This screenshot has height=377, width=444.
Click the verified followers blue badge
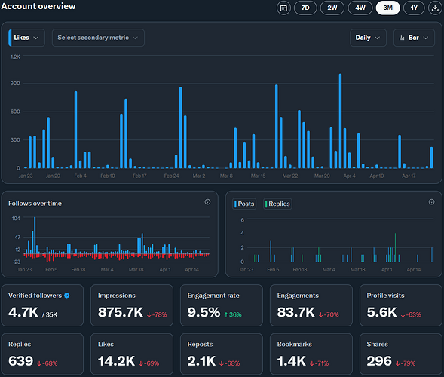pos(67,296)
